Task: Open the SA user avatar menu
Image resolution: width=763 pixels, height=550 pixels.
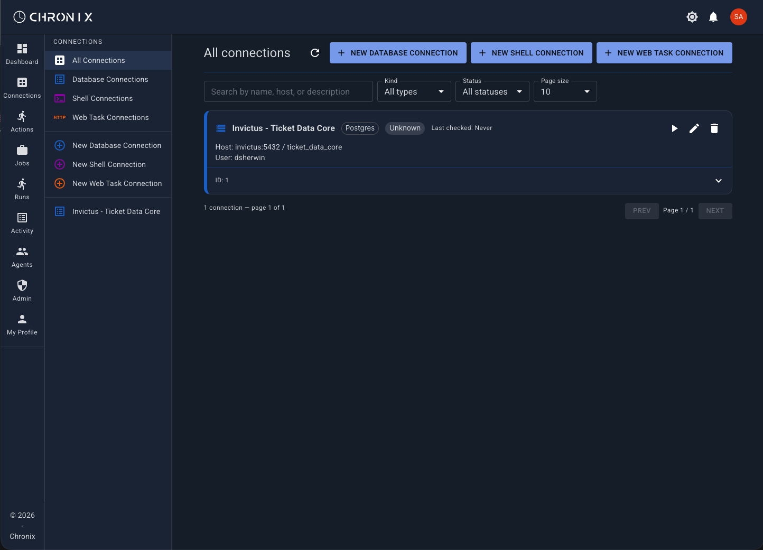Action: pyautogui.click(x=738, y=17)
